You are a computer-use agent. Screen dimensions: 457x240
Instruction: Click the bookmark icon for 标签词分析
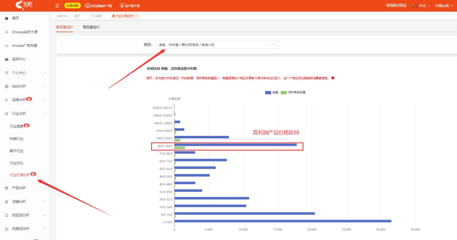(7, 215)
